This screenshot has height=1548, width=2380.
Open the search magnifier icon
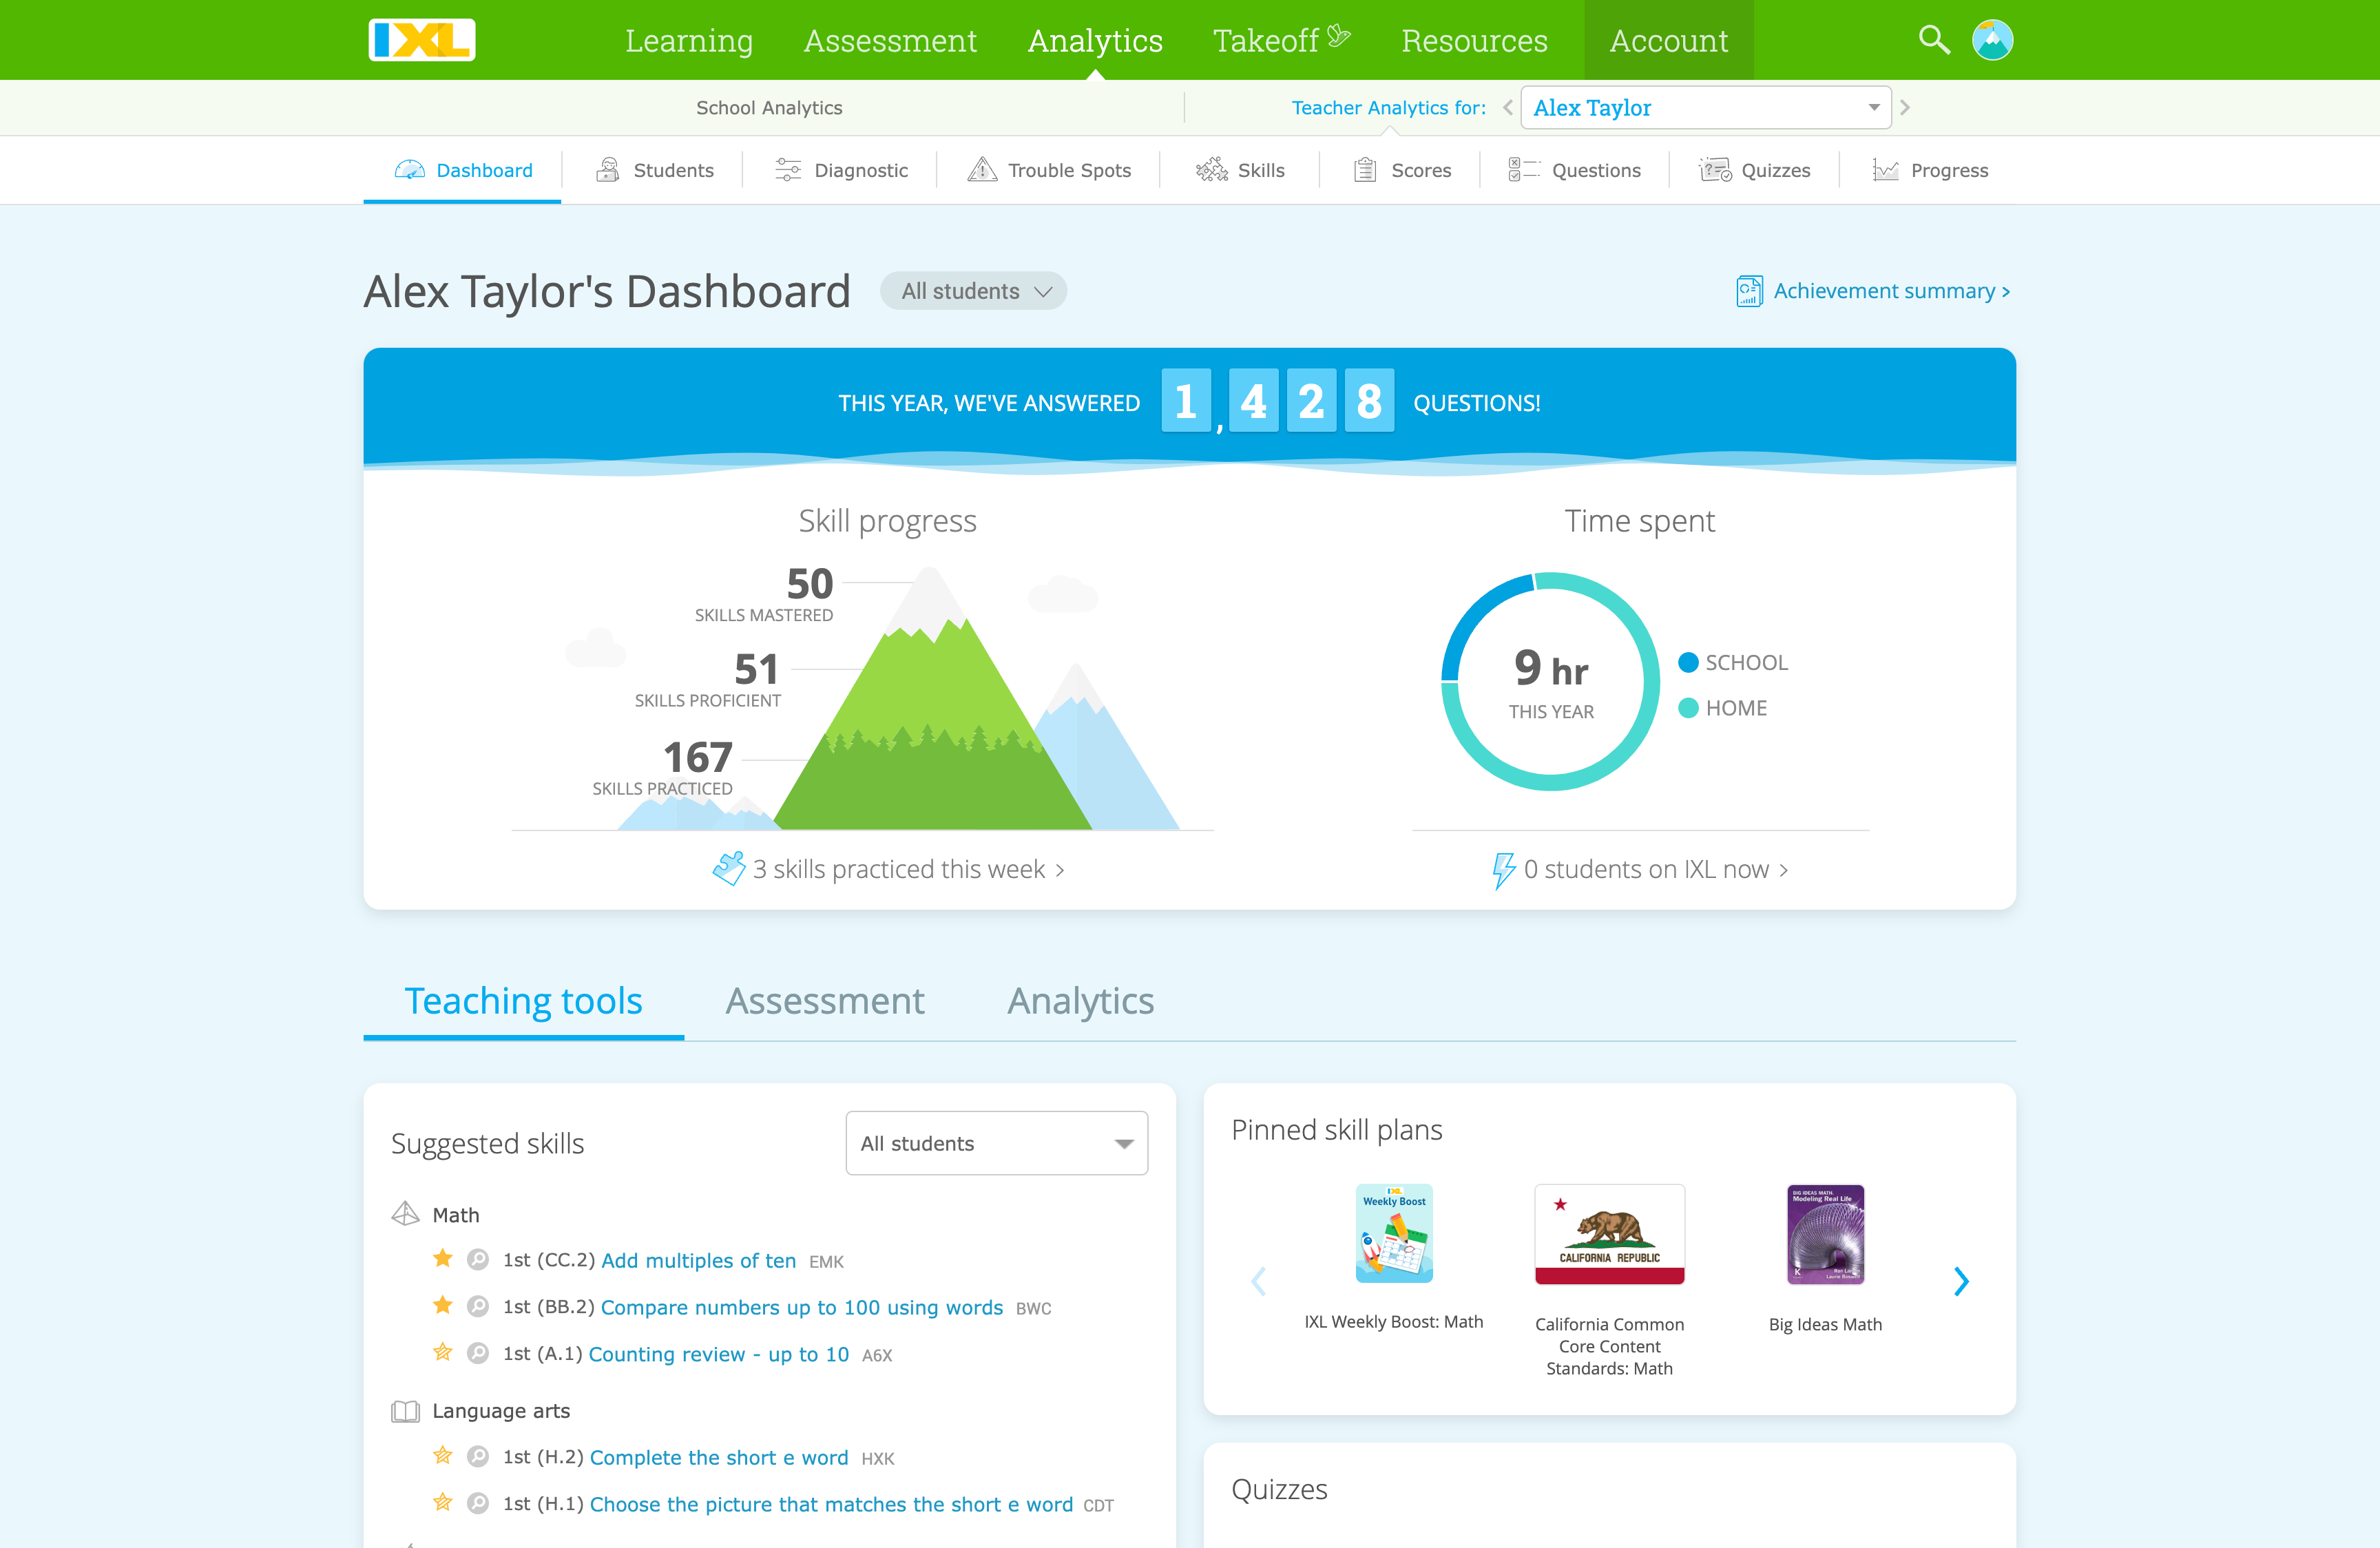click(1934, 40)
